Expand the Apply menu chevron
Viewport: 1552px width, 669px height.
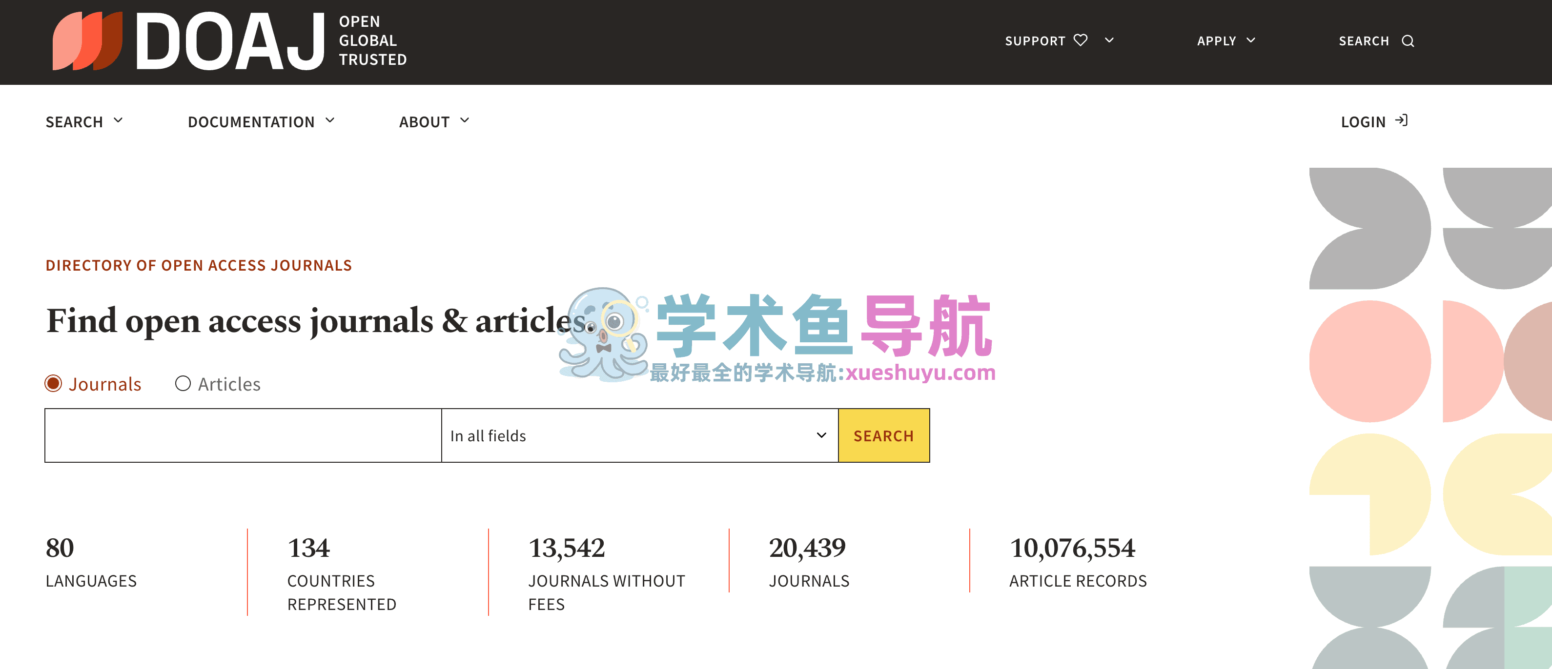tap(1251, 40)
